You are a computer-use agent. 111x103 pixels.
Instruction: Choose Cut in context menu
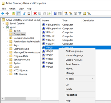(x=77, y=84)
